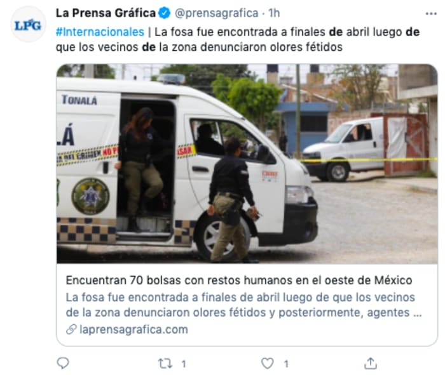This screenshot has width=445, height=375.
Task: Click the retweet count number
Action: pos(184,364)
